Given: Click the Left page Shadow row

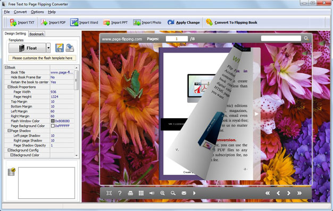Looking at the screenshot, I should pos(39,135).
